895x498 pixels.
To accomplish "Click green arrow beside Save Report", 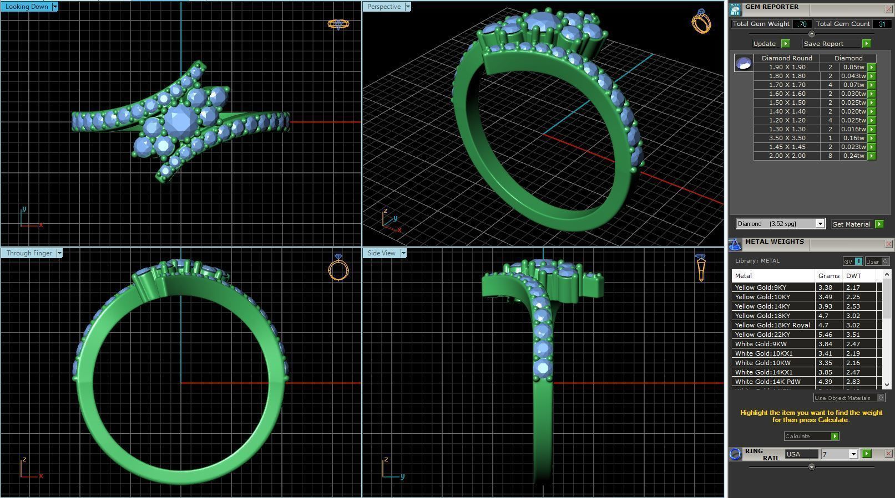I will tap(866, 44).
